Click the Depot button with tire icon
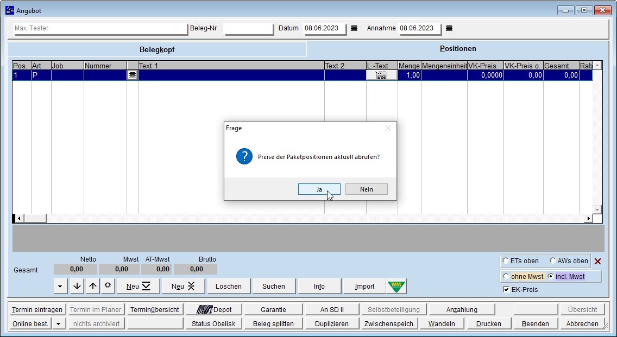This screenshot has width=617, height=337. [214, 309]
